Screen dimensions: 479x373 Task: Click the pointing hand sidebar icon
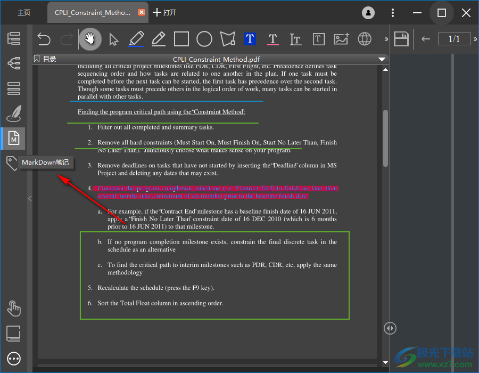coord(14,309)
